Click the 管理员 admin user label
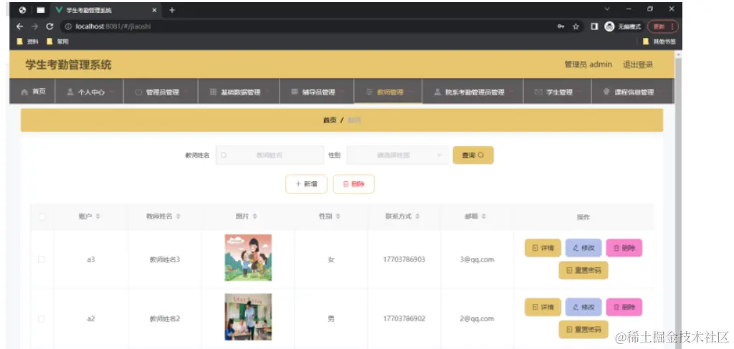734x349 pixels. coord(588,64)
